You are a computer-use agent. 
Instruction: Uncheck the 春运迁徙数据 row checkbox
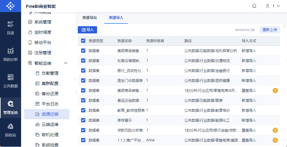(x=83, y=100)
